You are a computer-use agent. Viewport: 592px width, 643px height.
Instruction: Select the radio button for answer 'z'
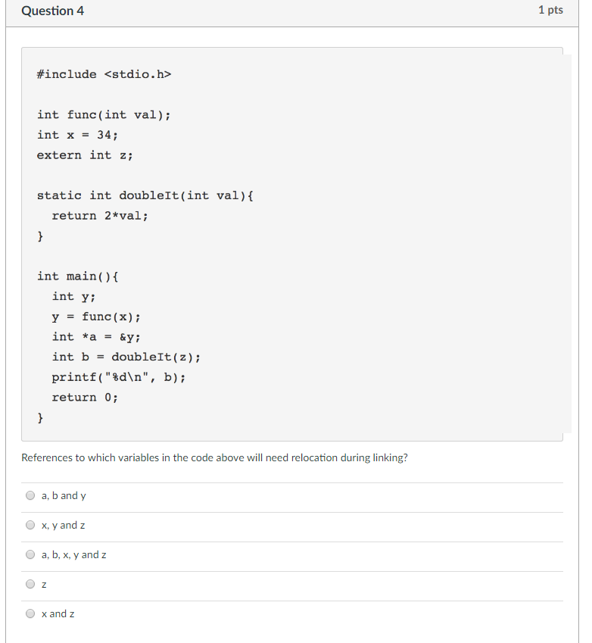pyautogui.click(x=30, y=583)
